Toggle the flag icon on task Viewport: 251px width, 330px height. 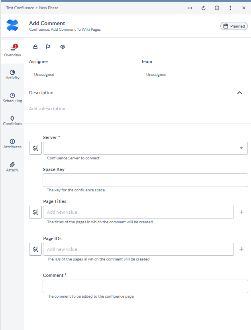click(48, 47)
